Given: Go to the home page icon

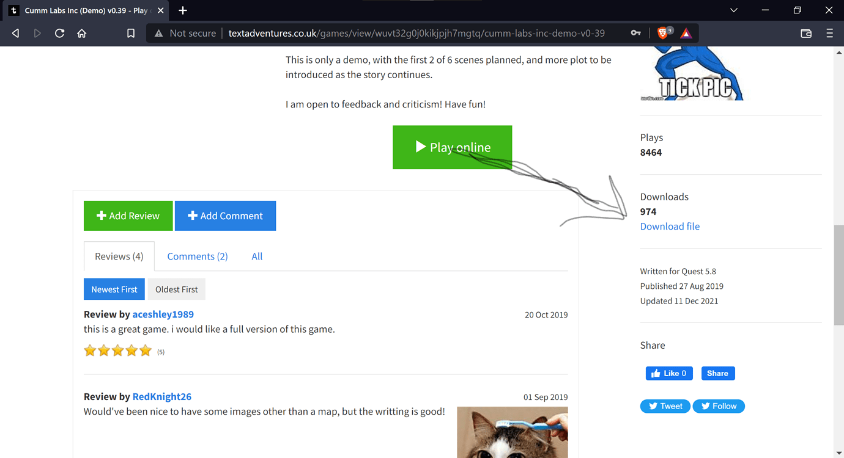Looking at the screenshot, I should [81, 34].
